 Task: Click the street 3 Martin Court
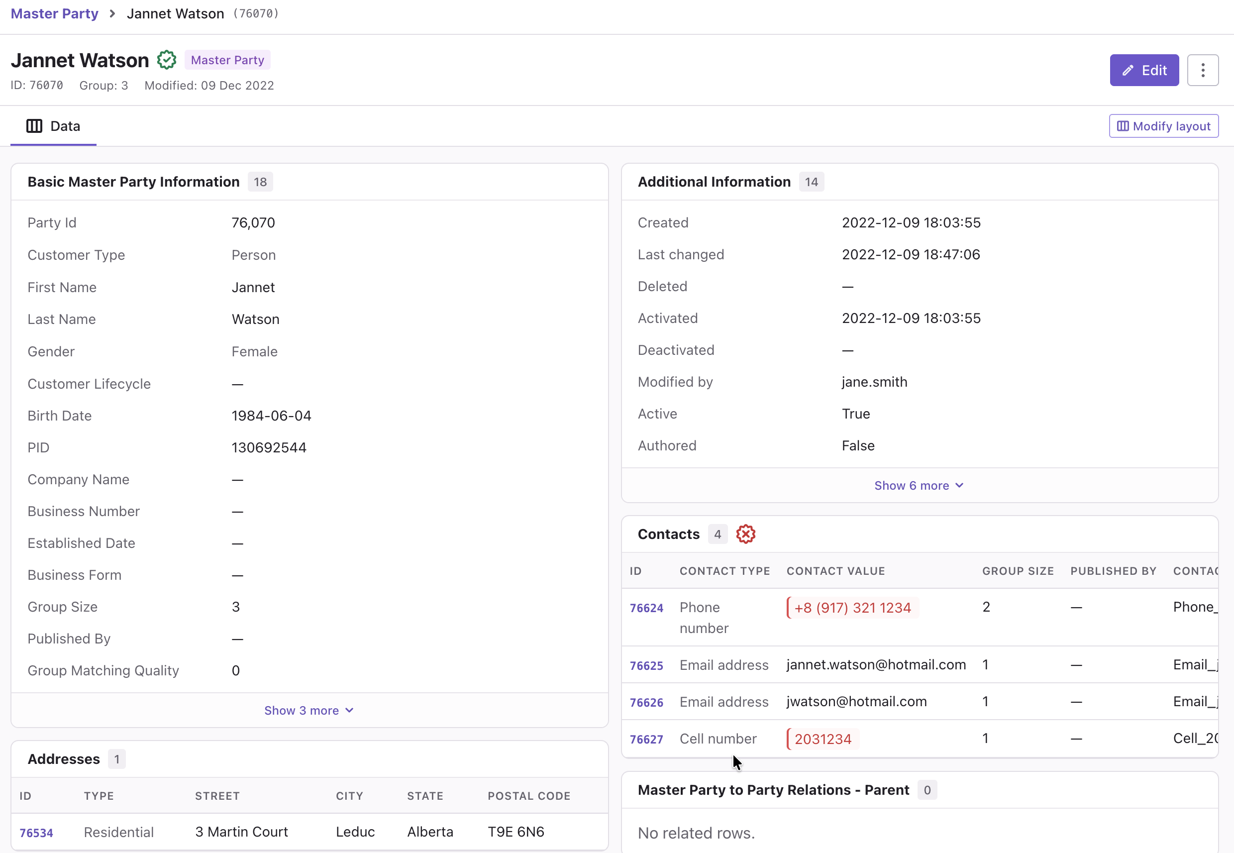pos(241,832)
